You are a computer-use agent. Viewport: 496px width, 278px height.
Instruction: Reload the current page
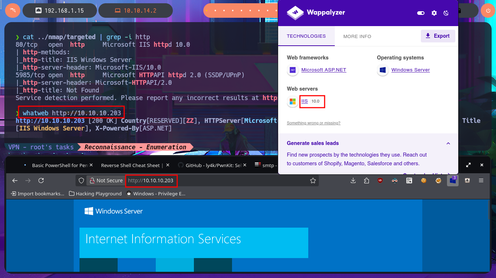41,181
